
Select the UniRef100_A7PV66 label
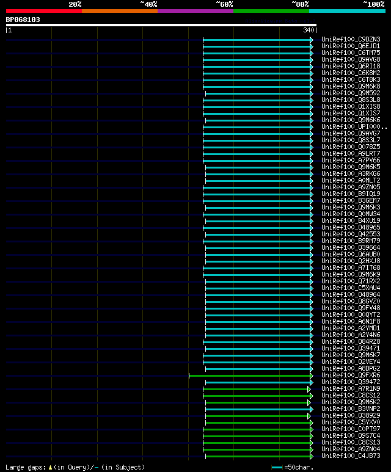[x=351, y=160]
